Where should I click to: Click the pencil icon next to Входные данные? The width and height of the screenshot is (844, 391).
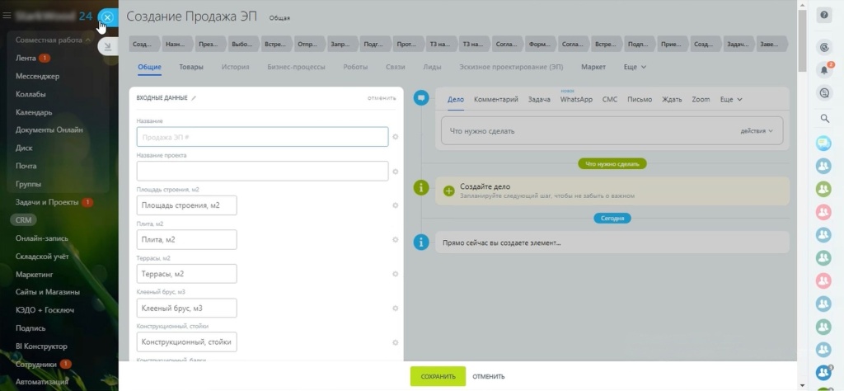coord(195,98)
